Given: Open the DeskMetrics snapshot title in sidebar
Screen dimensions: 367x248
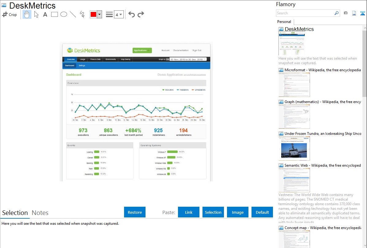Looking at the screenshot, I should [299, 29].
